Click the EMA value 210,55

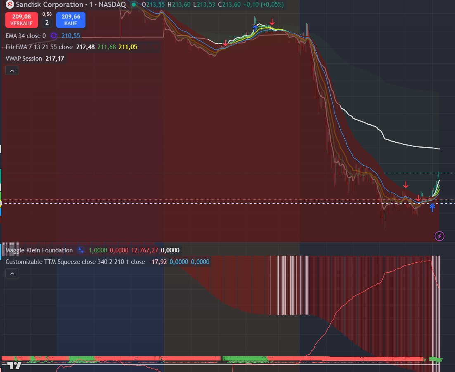[71, 35]
